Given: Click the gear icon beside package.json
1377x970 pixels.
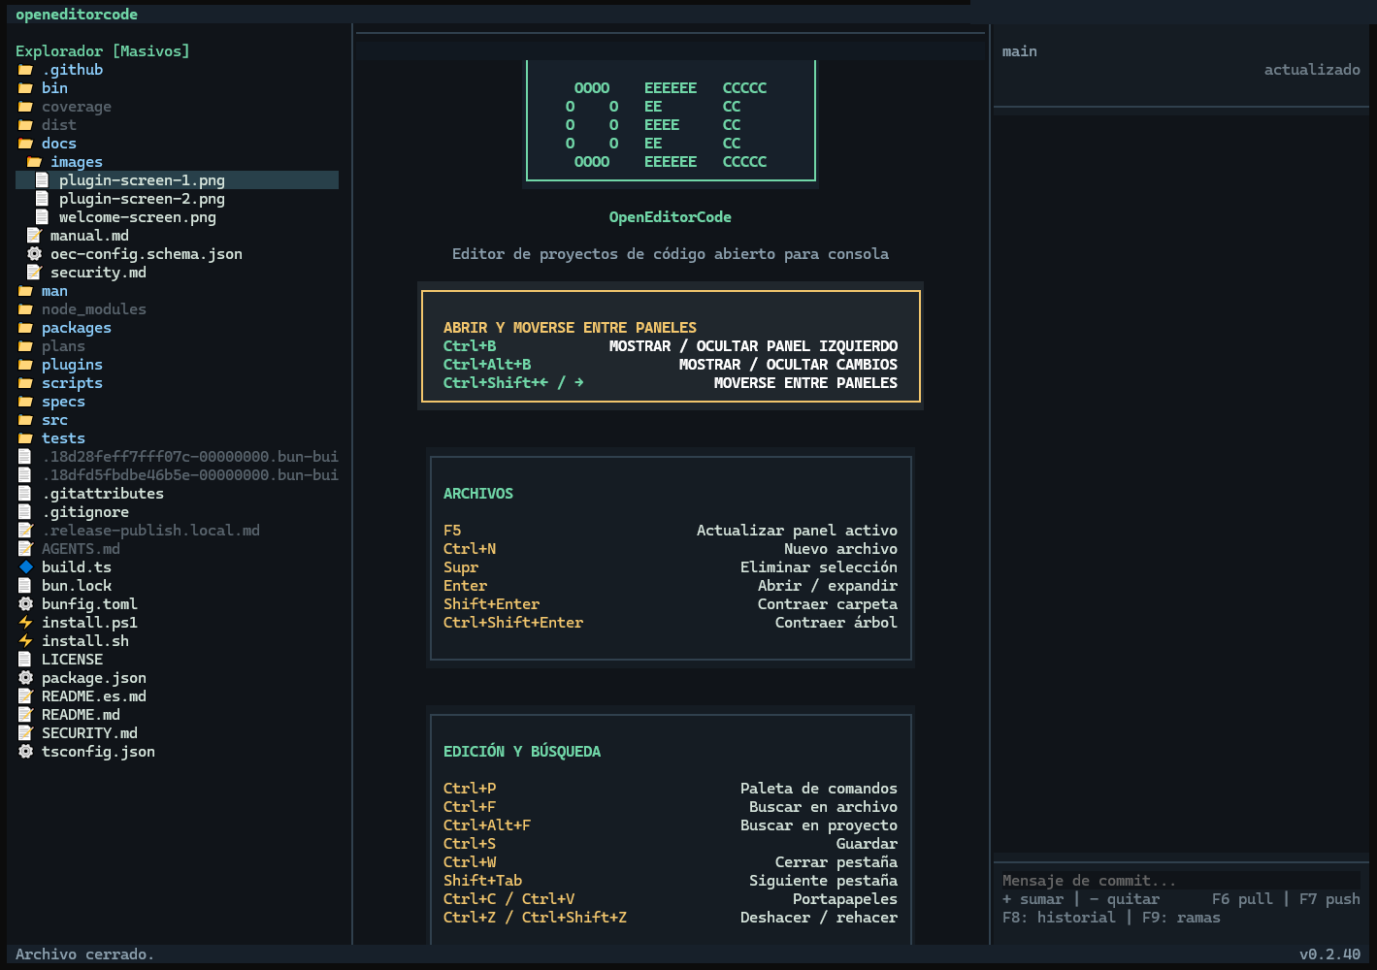Looking at the screenshot, I should (x=25, y=678).
